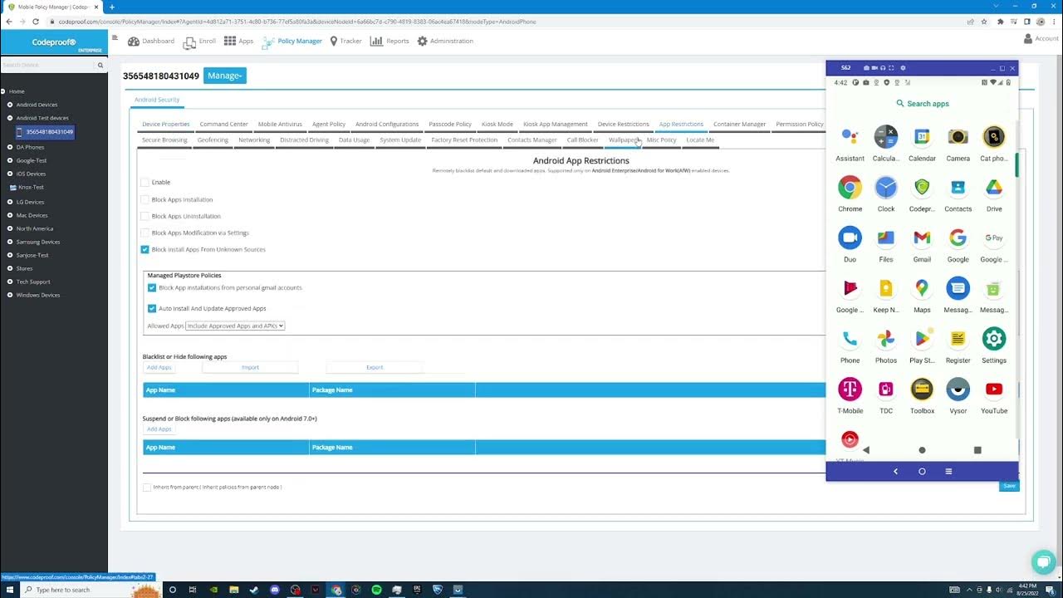The height and width of the screenshot is (598, 1063).
Task: Expand Android Devices tree node
Action: click(x=10, y=105)
